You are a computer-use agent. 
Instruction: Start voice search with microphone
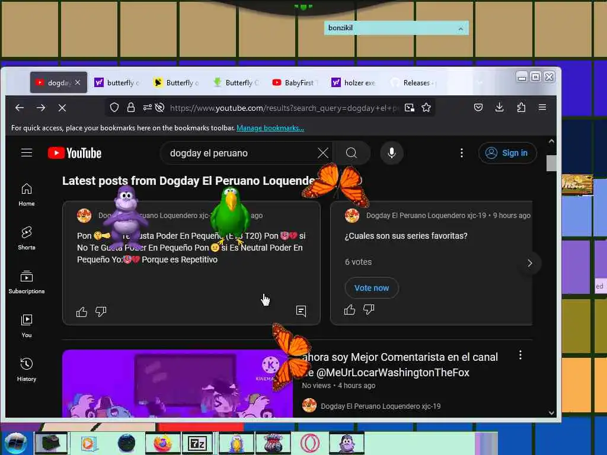tap(392, 153)
